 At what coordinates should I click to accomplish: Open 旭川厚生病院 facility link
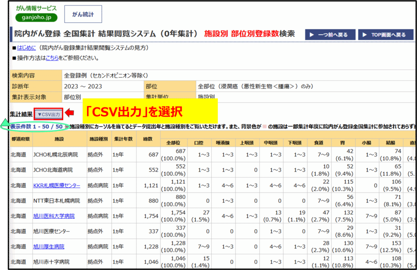pos(48,246)
